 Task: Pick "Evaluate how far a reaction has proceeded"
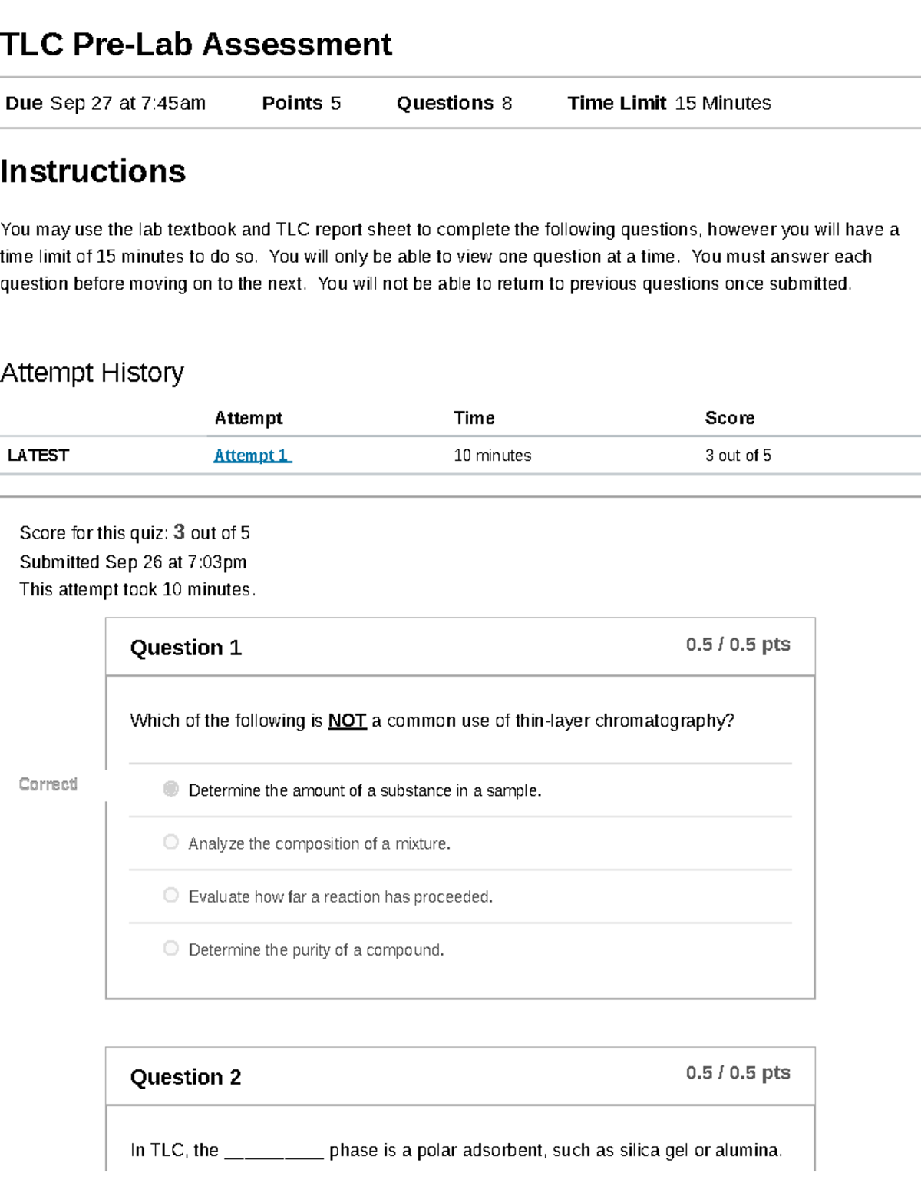tap(171, 895)
